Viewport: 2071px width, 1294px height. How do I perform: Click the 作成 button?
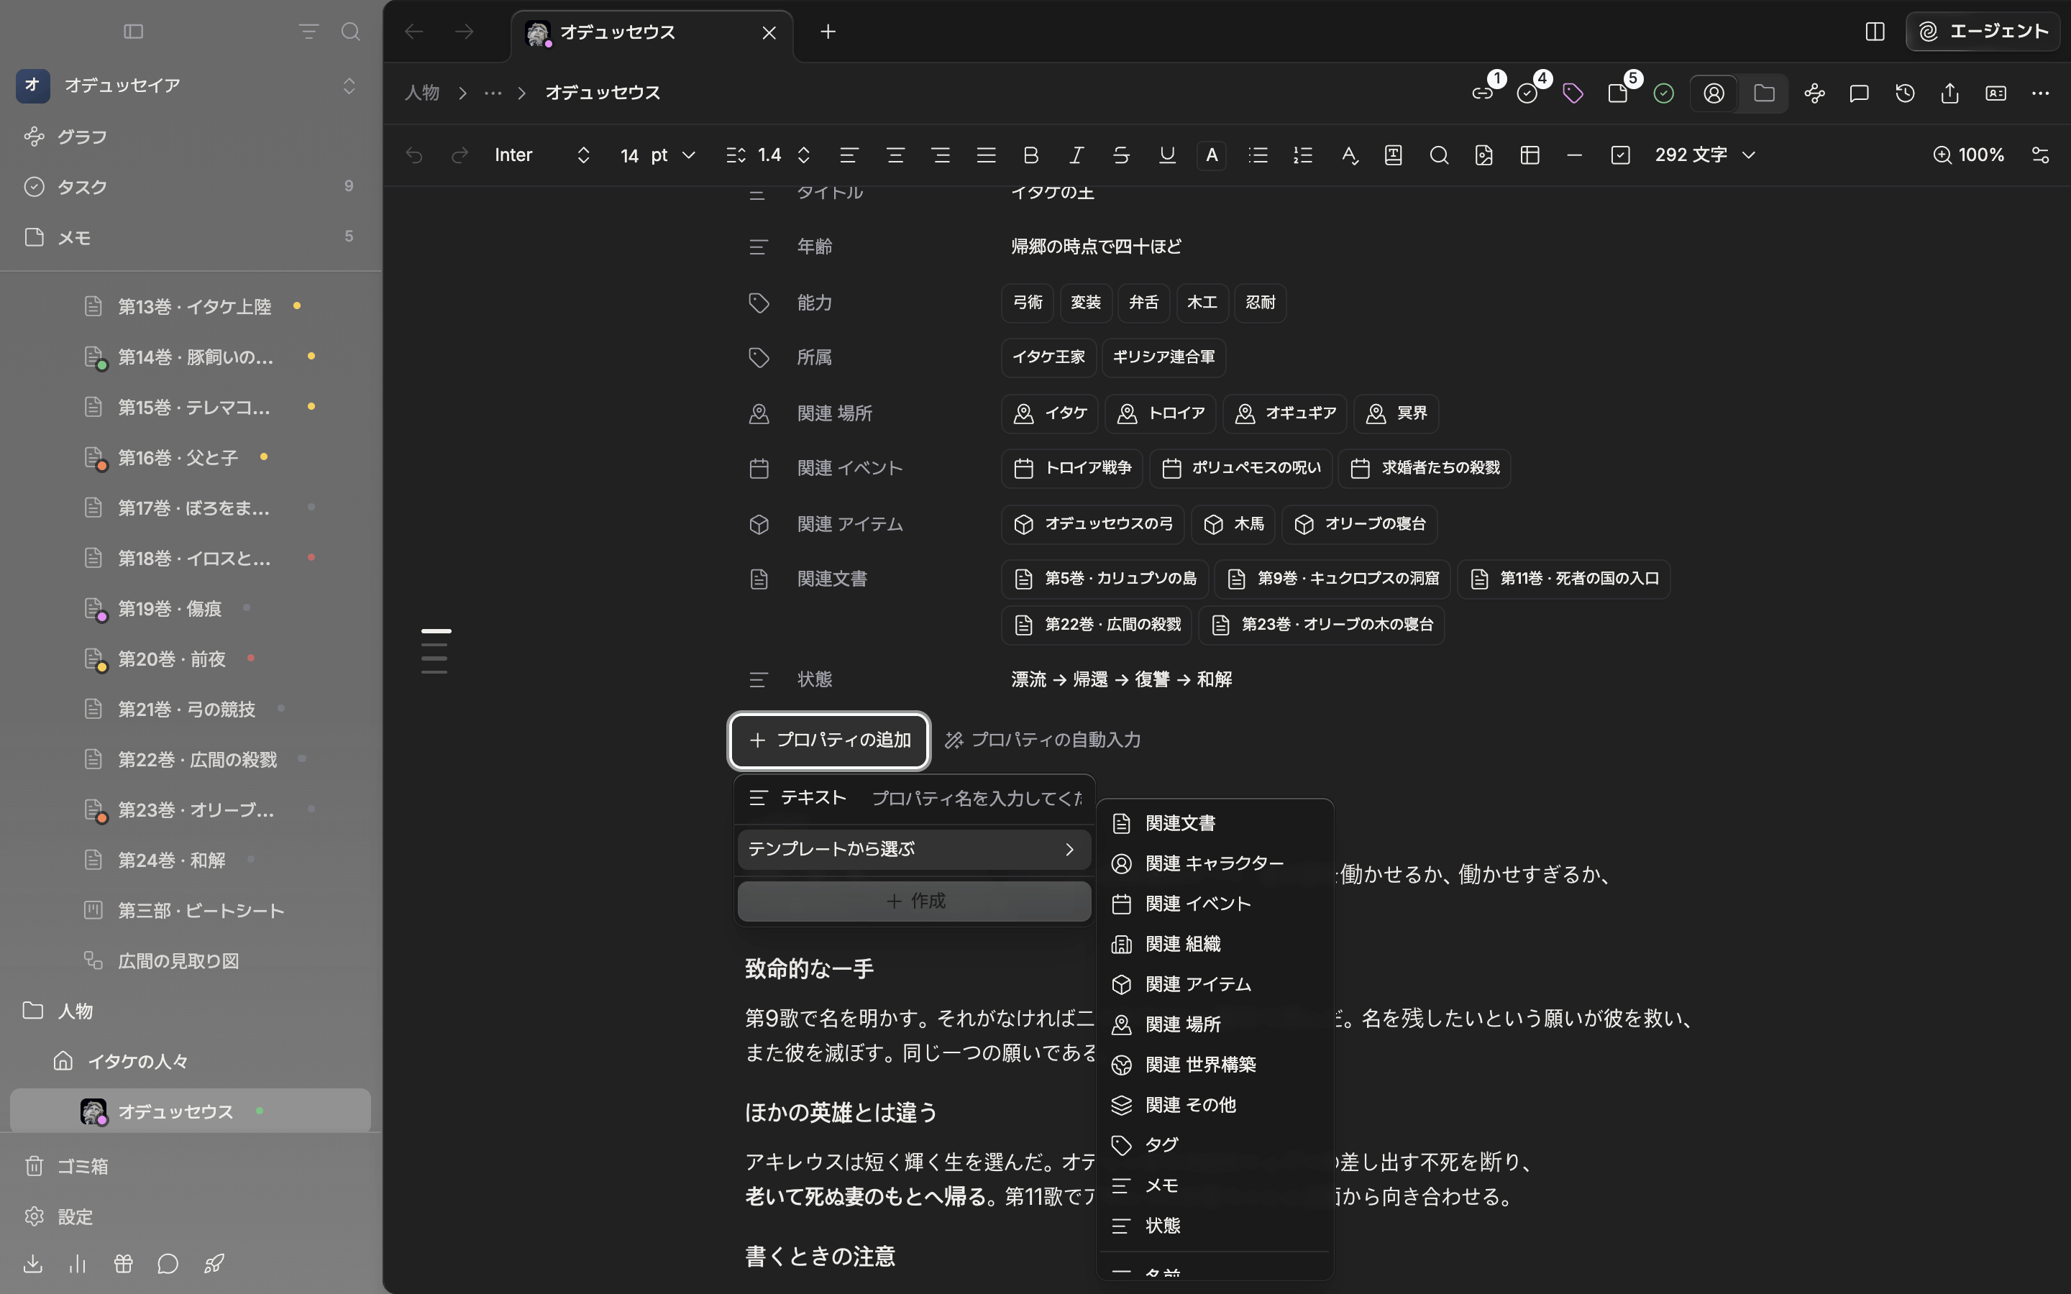point(913,901)
